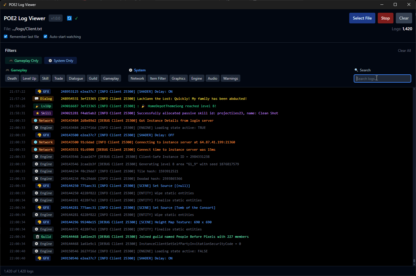Toggle the Warnings filter chip

[x=231, y=78]
